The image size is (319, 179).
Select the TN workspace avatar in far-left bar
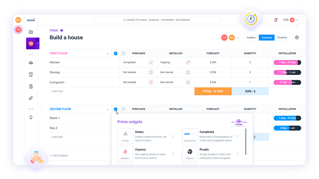pos(18,30)
